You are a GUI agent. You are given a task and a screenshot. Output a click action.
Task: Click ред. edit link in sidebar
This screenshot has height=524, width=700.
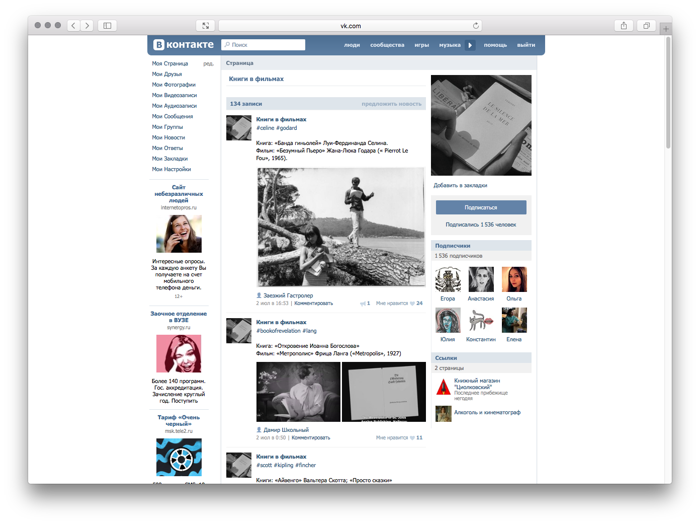(209, 63)
